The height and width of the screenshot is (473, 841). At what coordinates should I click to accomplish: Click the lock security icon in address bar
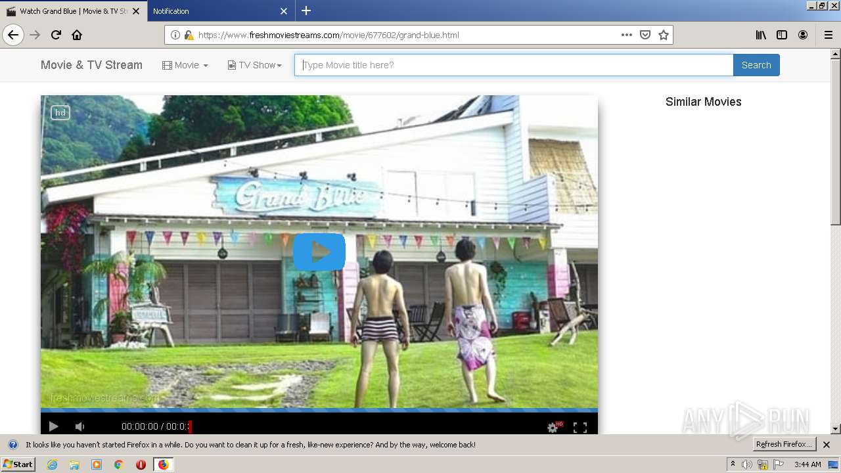tap(189, 35)
